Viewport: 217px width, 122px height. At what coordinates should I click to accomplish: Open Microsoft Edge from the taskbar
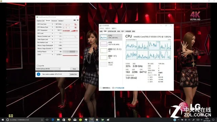(53, 120)
